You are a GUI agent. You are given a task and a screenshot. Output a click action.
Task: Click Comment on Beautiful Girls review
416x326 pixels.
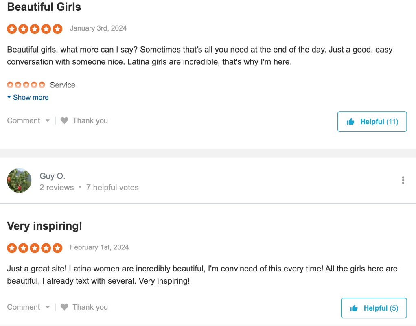24,120
